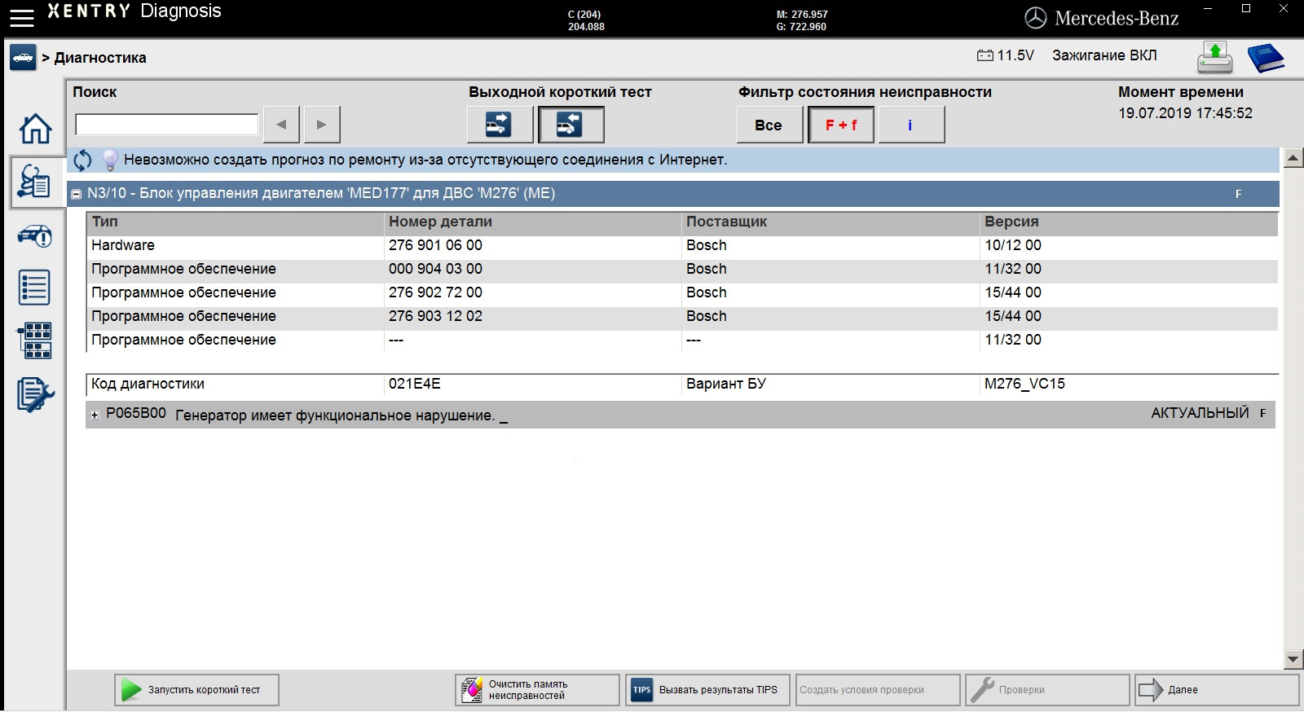Open the hamburger main menu
Screen dimensions: 1304x712
(22, 17)
